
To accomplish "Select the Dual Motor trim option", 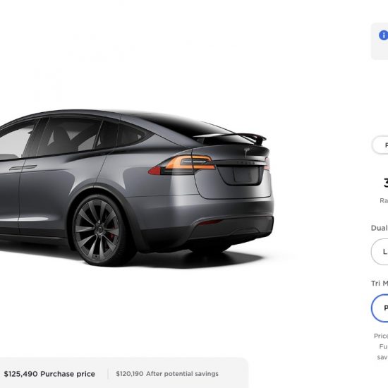I will 380,252.
